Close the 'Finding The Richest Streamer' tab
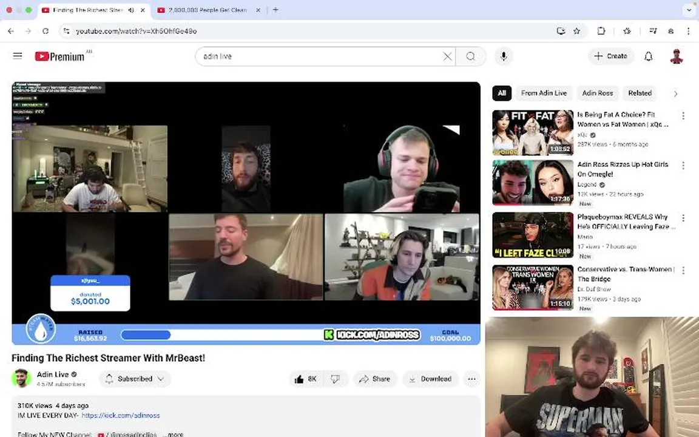 coord(143,10)
